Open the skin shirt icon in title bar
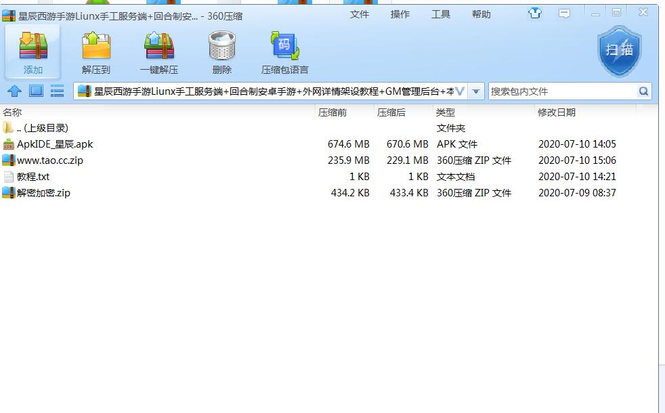The image size is (665, 413). [536, 13]
